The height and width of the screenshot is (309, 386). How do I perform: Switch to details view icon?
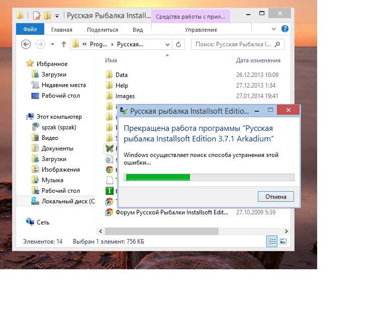(272, 241)
